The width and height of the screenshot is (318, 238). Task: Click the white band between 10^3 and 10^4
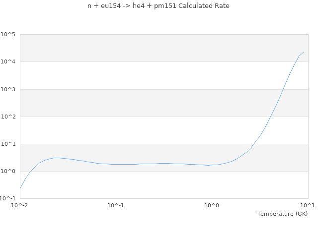tap(149, 75)
